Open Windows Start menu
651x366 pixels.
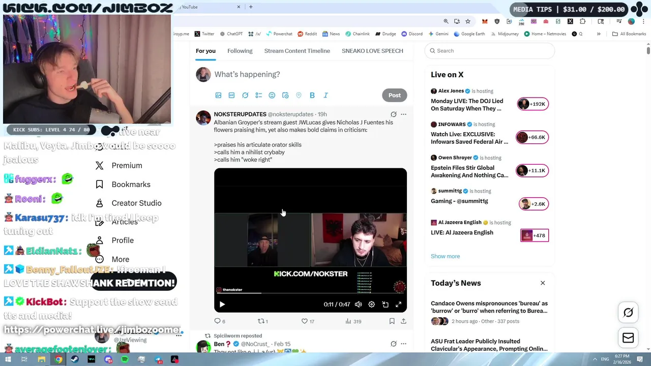[8, 359]
